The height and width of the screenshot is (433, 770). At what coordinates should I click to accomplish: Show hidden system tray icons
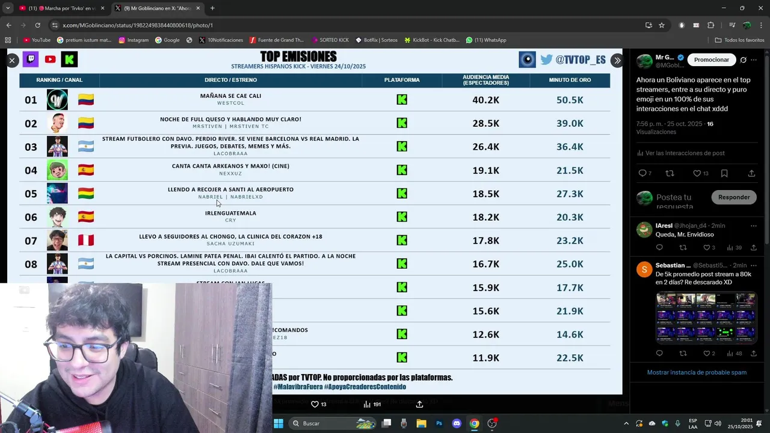[626, 423]
